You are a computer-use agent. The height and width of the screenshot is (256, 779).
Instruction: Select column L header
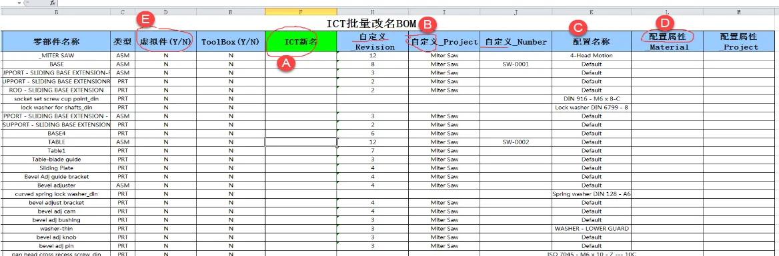point(667,11)
